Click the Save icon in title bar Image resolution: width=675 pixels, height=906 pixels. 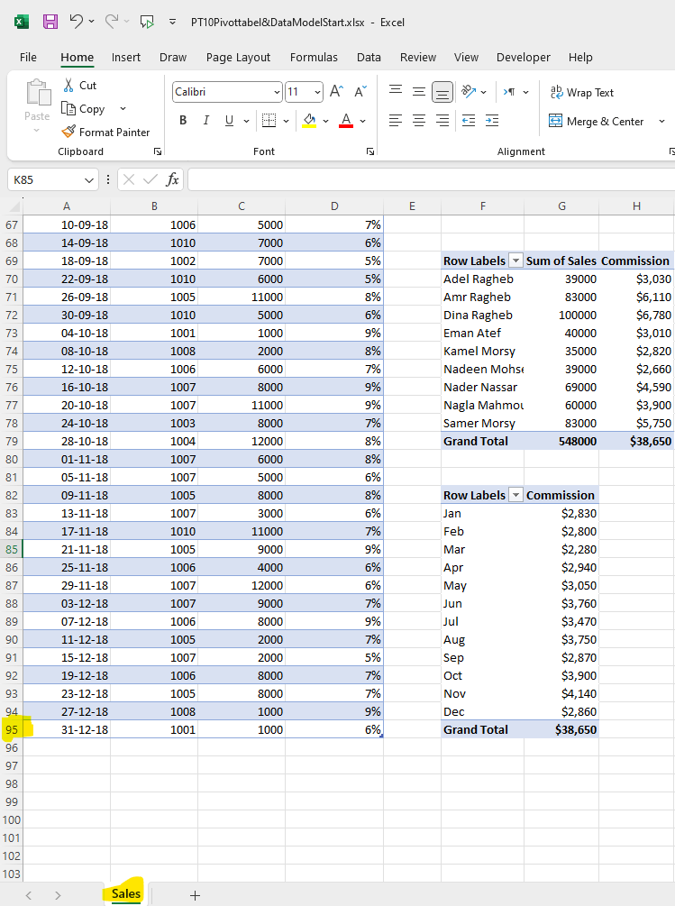point(50,21)
